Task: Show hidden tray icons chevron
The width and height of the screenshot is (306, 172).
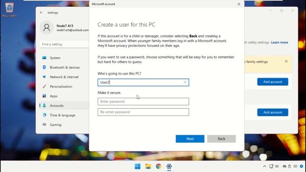Action: (264, 166)
